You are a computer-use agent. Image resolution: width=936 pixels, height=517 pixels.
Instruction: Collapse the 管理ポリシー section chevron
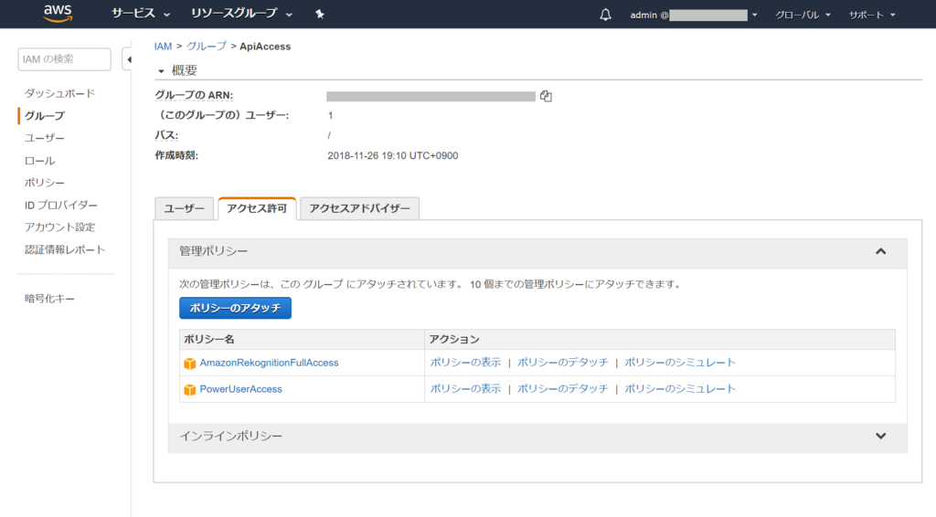(x=880, y=251)
